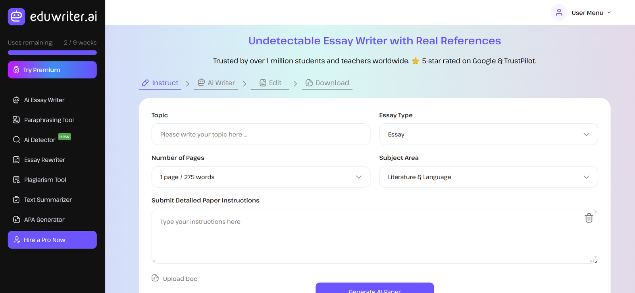Click the user avatar icon

(x=559, y=13)
